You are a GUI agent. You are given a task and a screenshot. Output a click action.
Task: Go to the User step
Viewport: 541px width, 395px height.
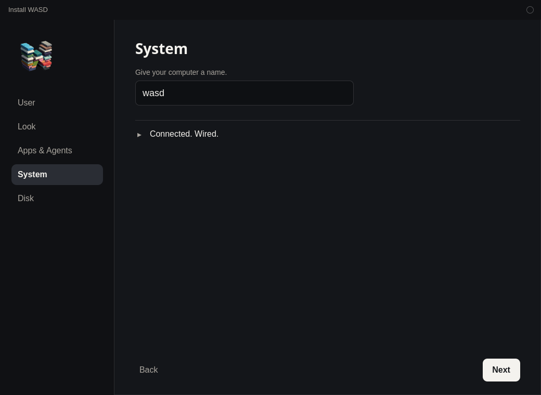coord(57,103)
